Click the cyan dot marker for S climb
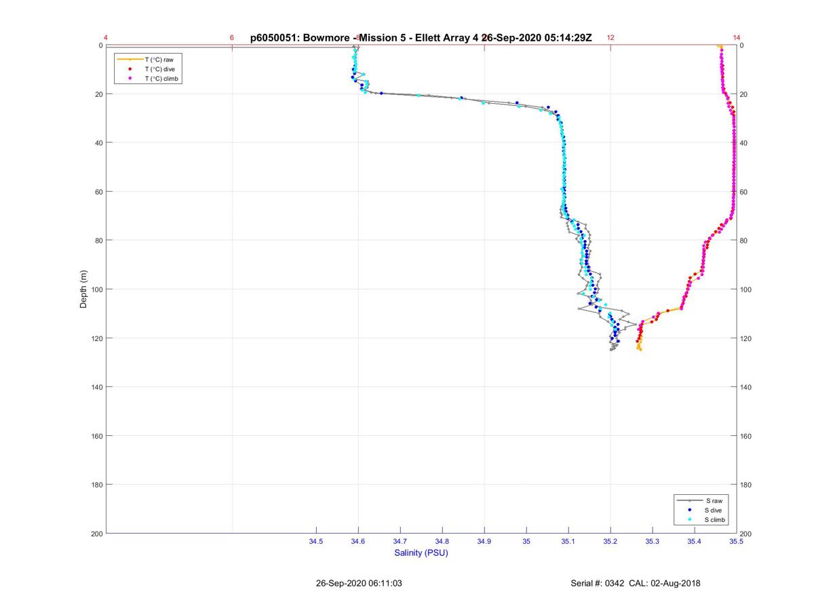814x600 pixels. 689,519
